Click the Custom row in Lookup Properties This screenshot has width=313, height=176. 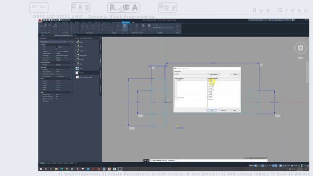(224, 98)
